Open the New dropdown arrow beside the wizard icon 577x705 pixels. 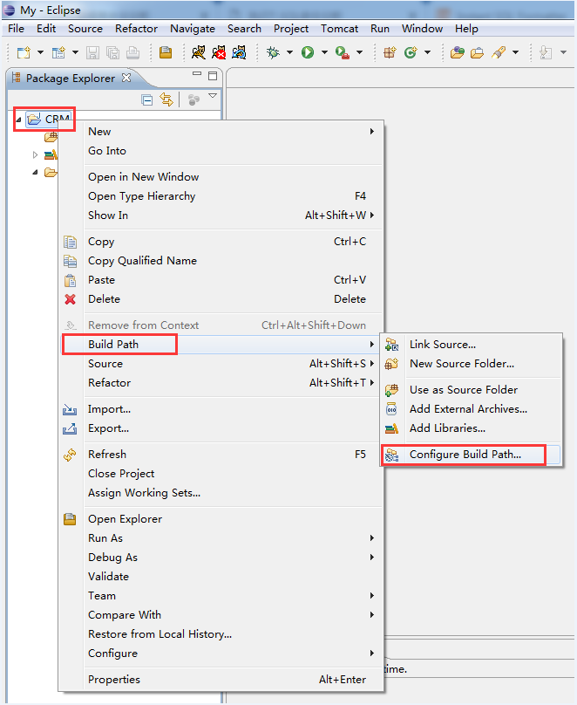coord(40,52)
